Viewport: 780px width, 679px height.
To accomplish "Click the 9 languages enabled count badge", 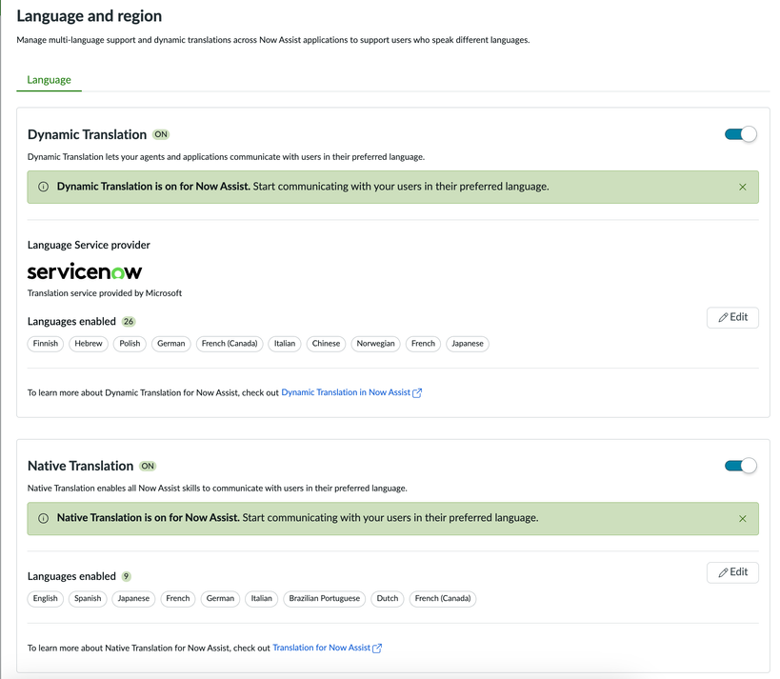I will coord(127,576).
